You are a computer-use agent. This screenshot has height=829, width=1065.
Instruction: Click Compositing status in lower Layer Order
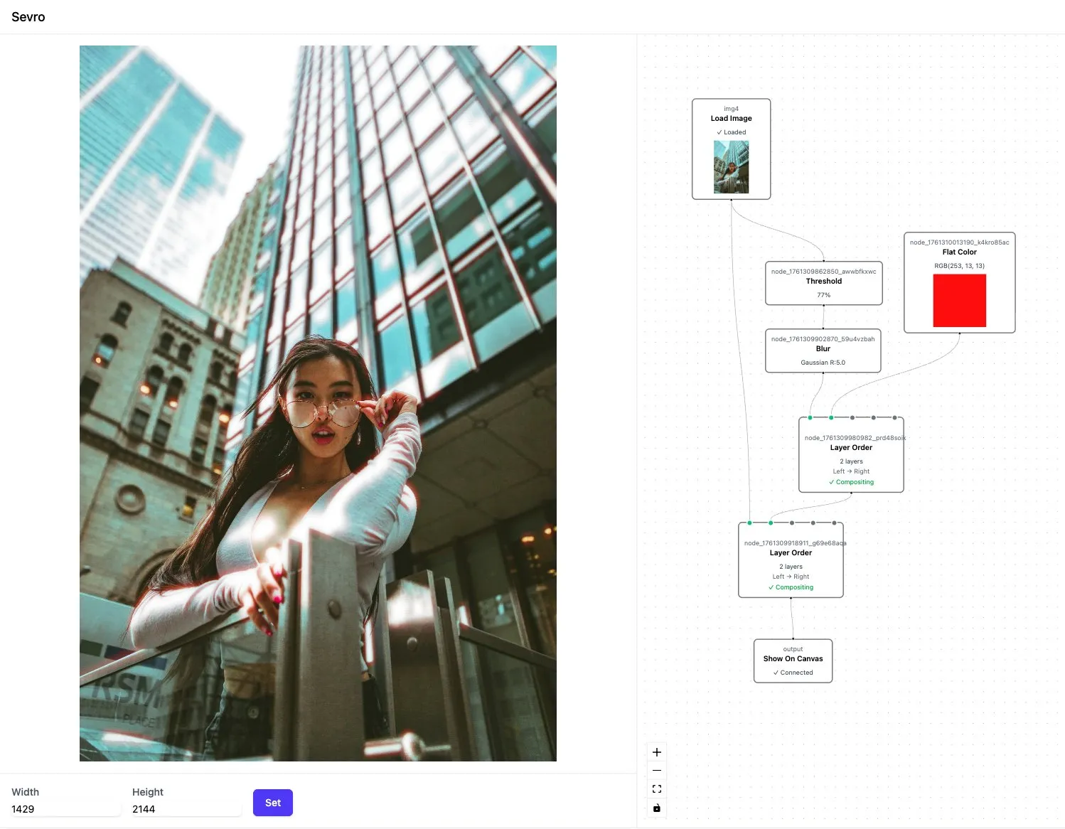[x=791, y=587]
